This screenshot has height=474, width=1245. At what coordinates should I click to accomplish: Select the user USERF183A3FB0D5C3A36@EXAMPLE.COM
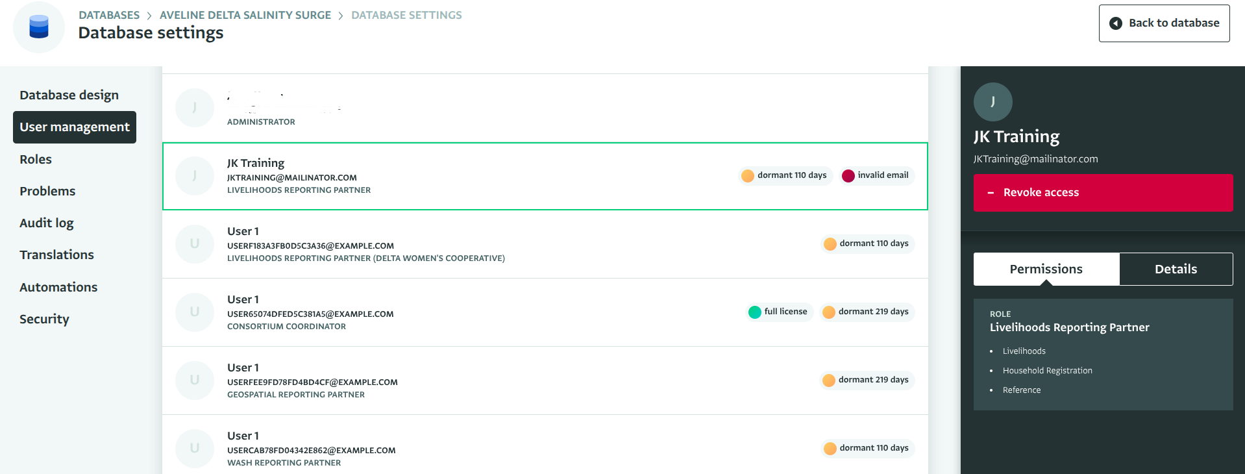[x=545, y=244]
